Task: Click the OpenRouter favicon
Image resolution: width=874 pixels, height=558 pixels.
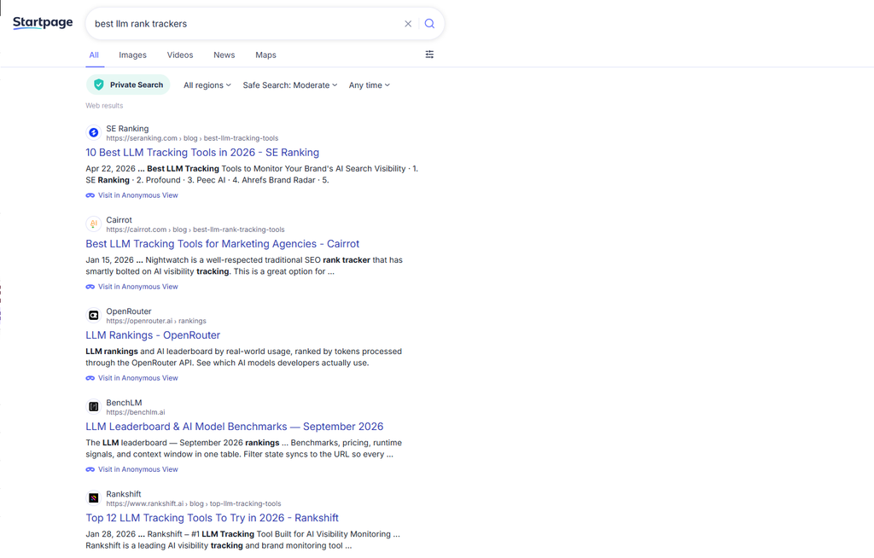Action: 94,316
